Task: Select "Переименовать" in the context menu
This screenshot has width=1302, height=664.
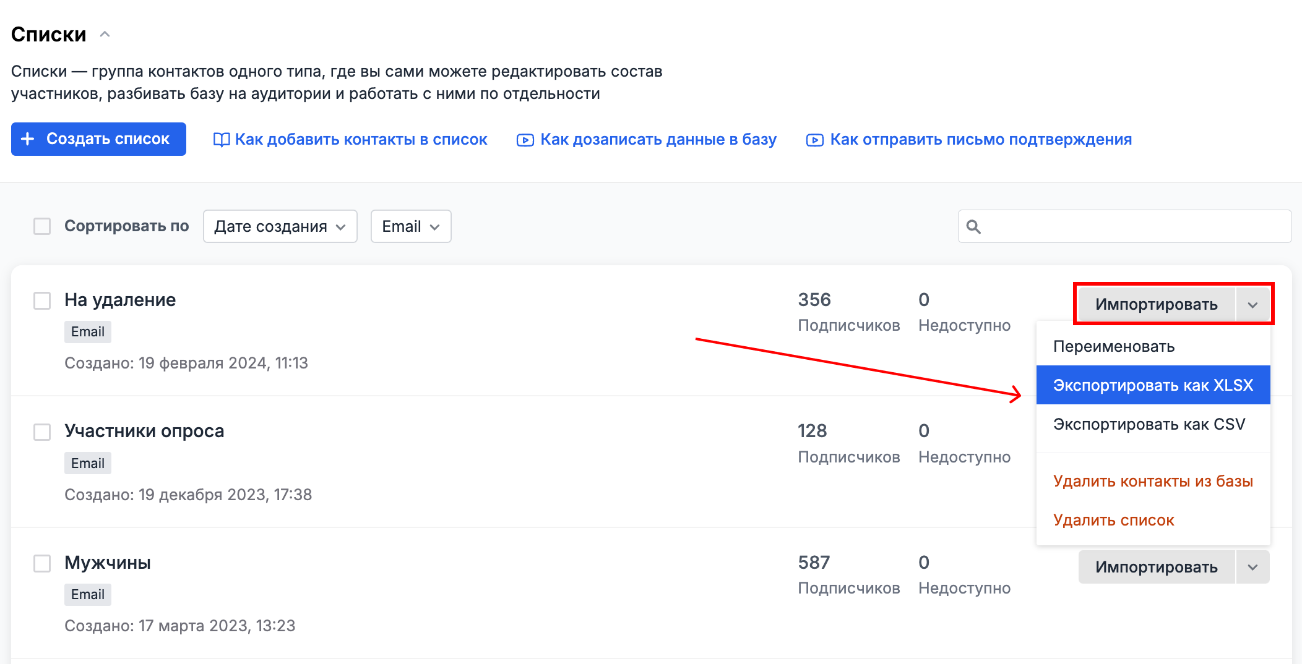Action: [1114, 346]
